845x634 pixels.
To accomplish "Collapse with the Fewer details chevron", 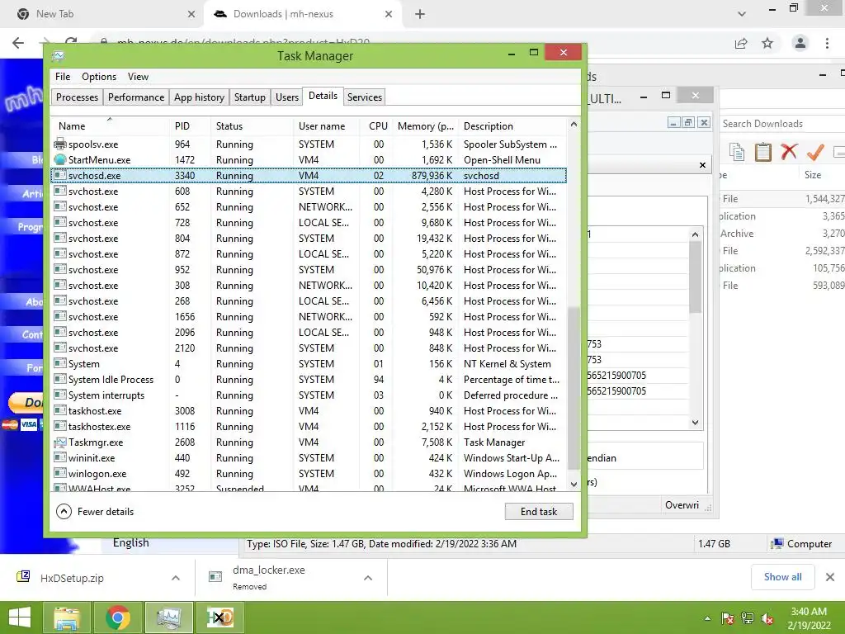I will click(64, 512).
